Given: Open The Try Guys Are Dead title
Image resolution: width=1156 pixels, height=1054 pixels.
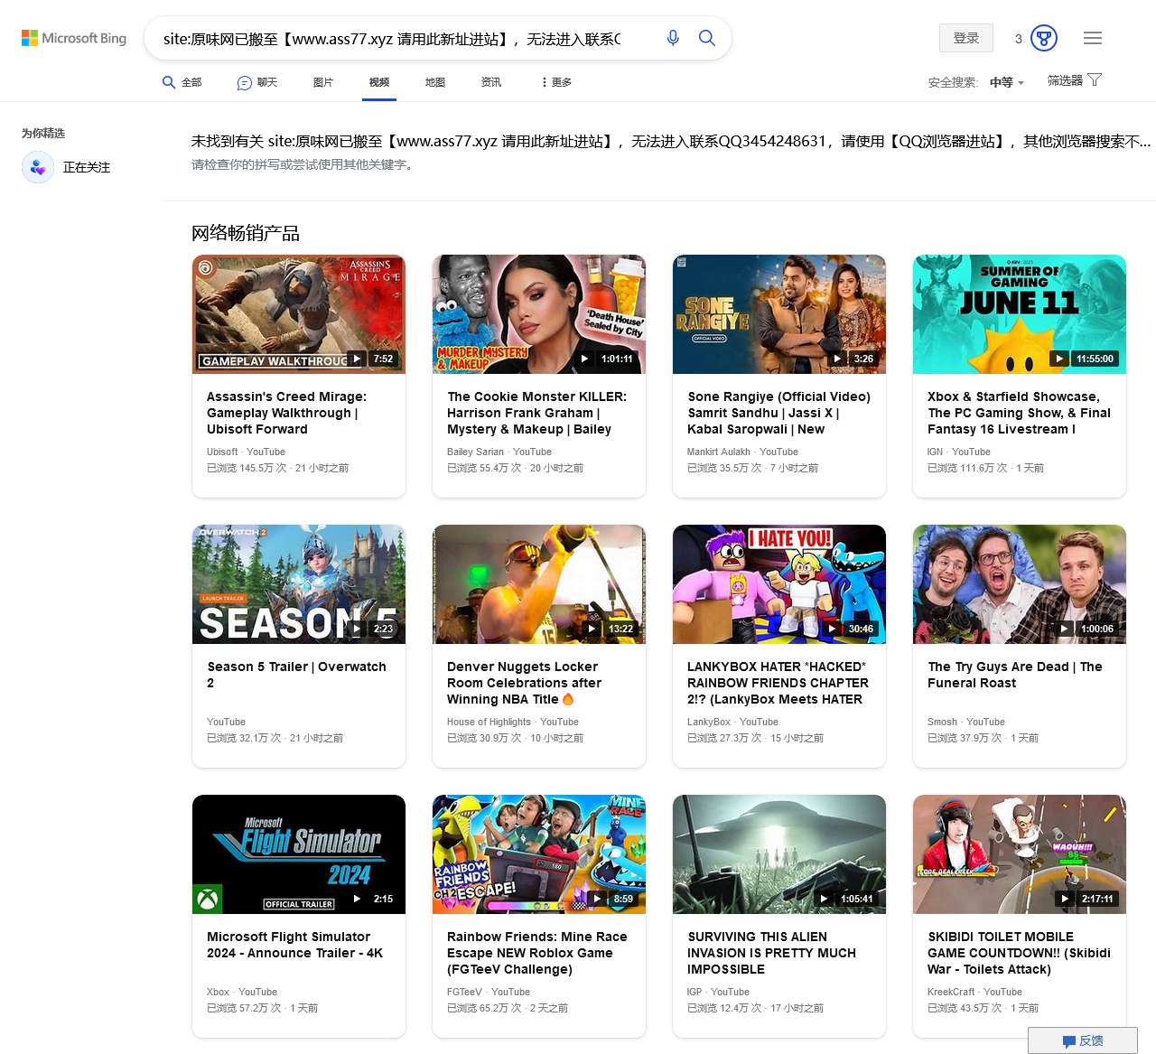Looking at the screenshot, I should point(1015,675).
